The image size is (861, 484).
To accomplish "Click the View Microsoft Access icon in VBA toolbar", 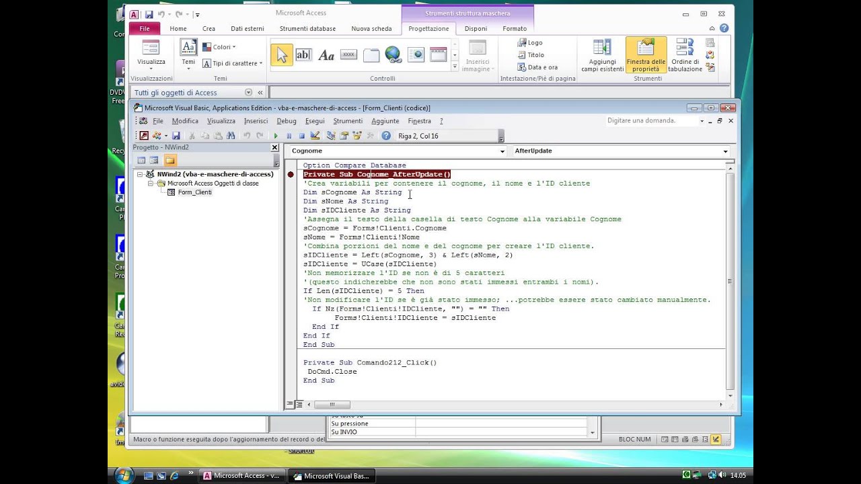I will pos(143,136).
